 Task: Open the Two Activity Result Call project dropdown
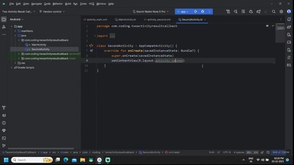(x=18, y=11)
